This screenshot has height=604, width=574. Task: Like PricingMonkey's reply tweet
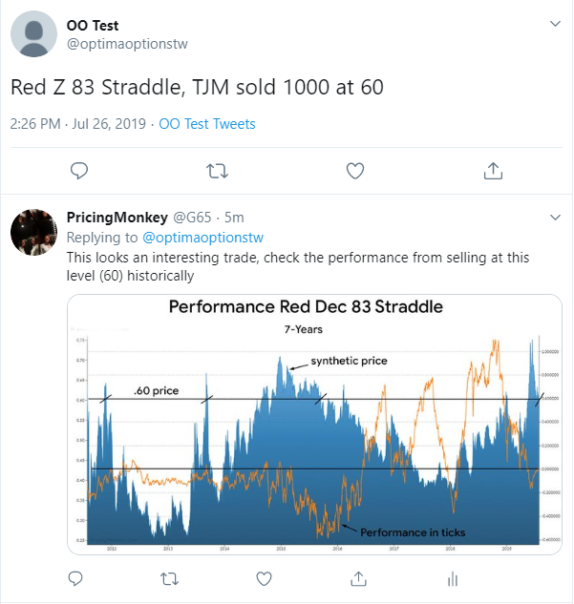264,578
